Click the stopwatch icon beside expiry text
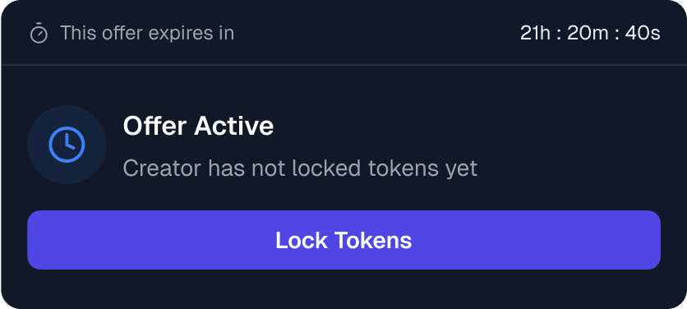The height and width of the screenshot is (309, 687). coord(39,33)
